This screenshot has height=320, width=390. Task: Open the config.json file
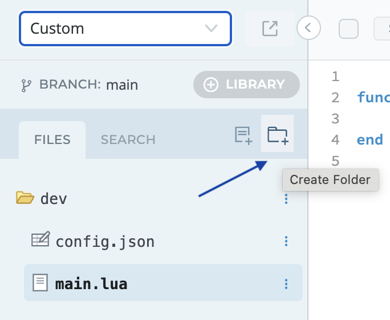105,242
